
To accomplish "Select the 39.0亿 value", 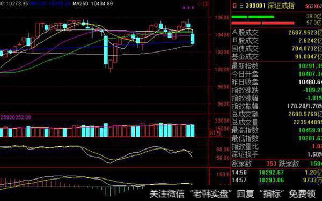I will pos(314,17).
